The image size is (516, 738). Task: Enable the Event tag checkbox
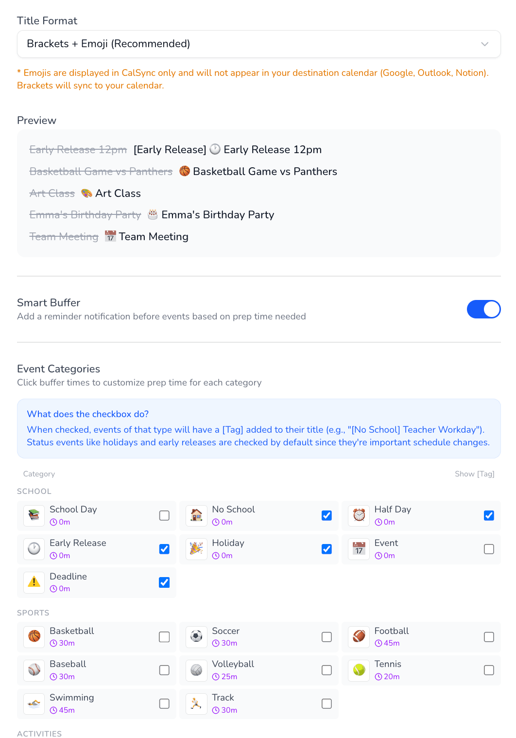point(489,549)
